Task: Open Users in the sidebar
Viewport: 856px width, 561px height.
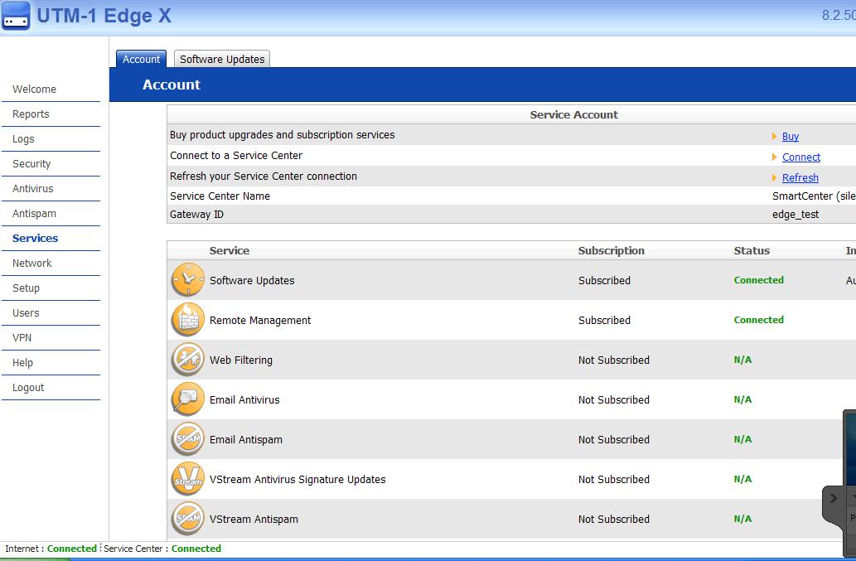Action: pos(26,312)
